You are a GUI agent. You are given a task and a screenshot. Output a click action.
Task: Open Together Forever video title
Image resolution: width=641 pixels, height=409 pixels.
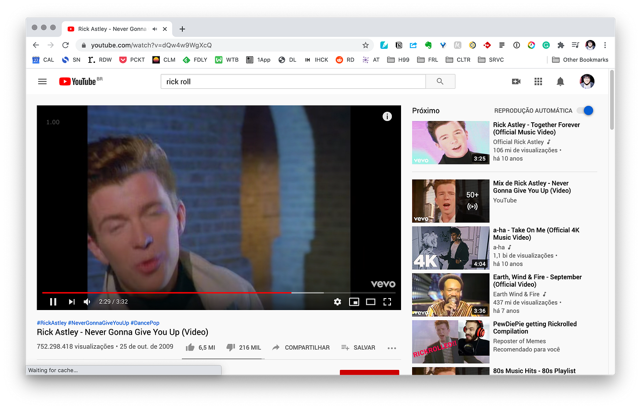pos(536,128)
